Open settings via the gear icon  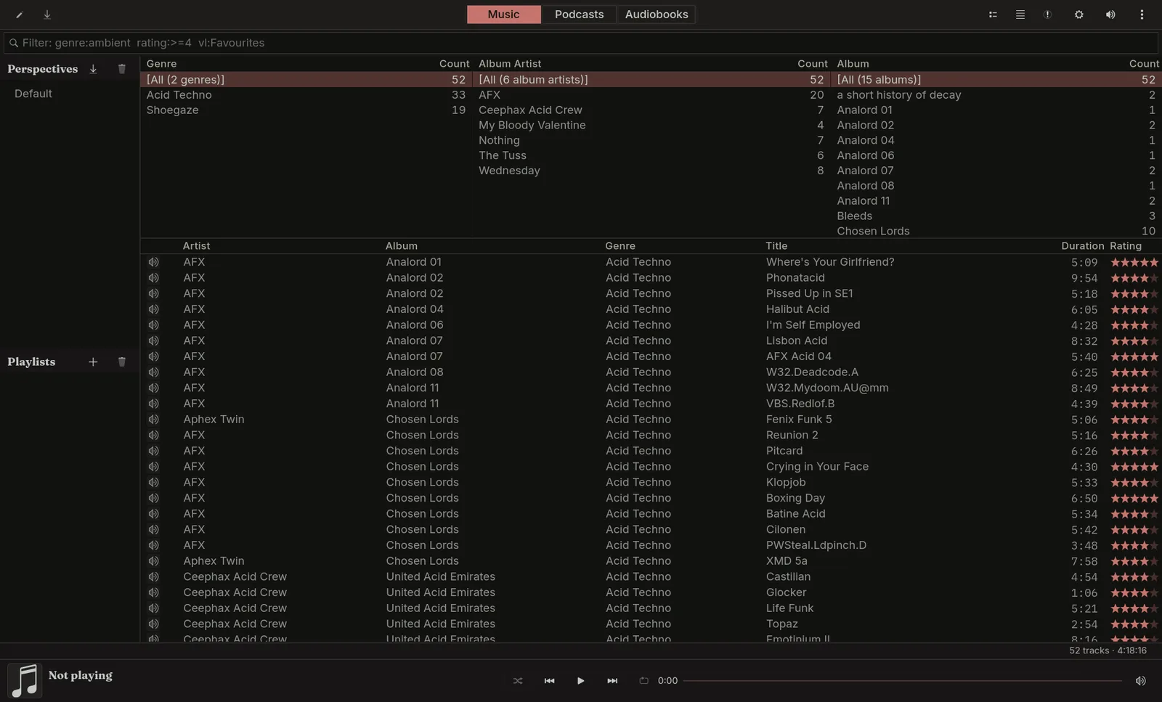[x=1079, y=15]
